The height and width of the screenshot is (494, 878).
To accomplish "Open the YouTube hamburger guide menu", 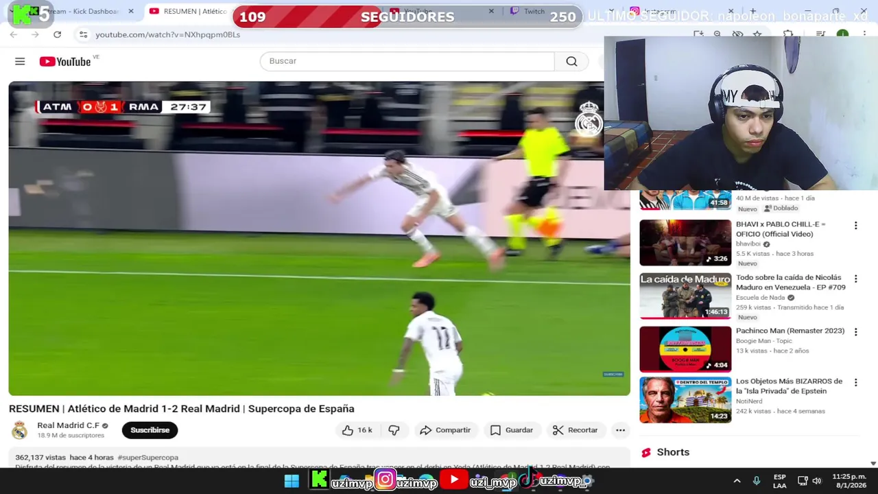I will pos(20,62).
